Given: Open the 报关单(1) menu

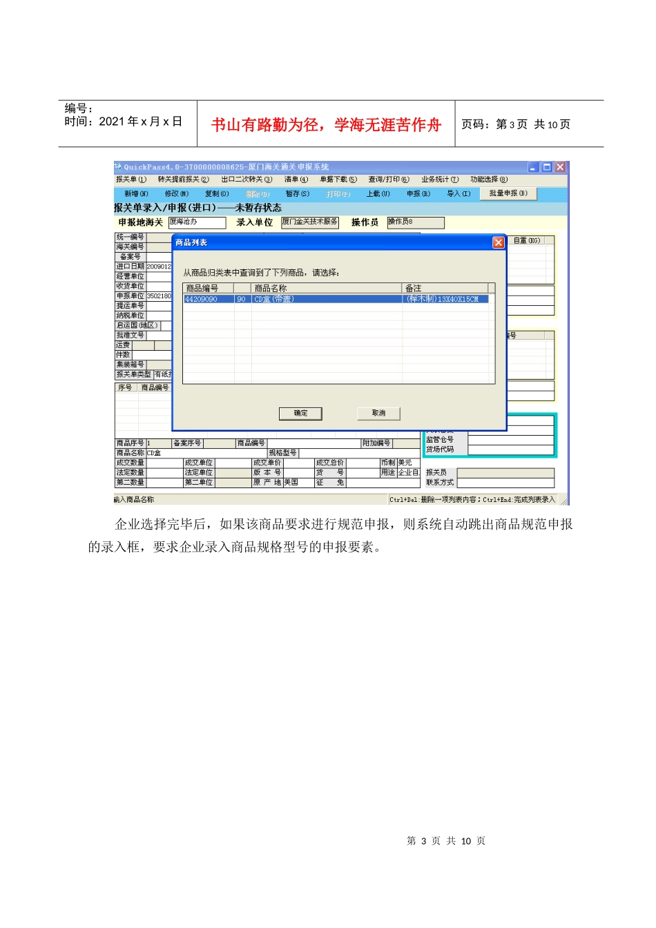Looking at the screenshot, I should coord(131,180).
